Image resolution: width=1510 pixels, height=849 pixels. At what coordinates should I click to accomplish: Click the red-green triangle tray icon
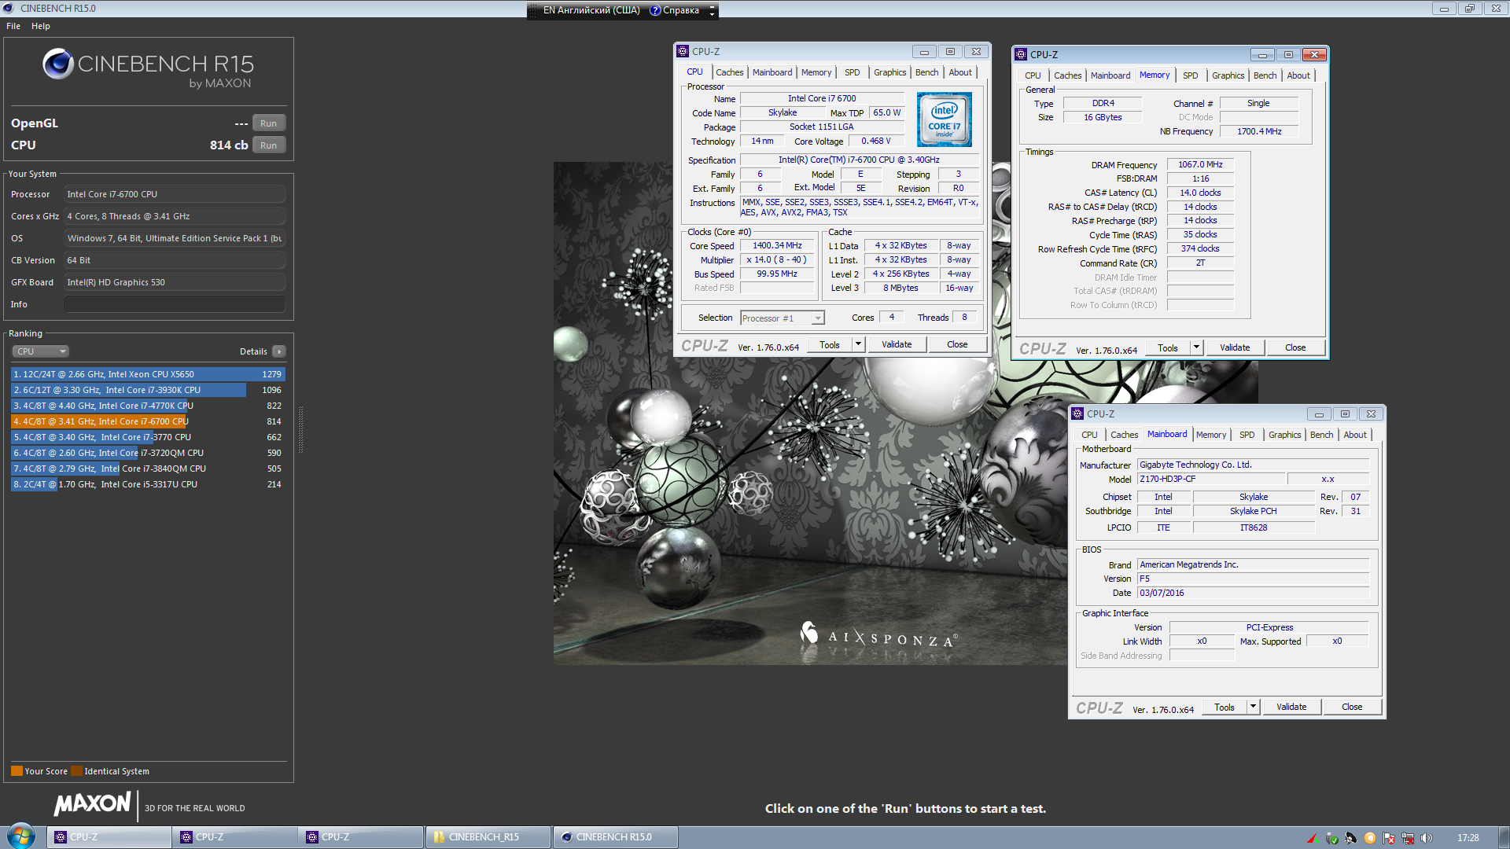point(1313,838)
